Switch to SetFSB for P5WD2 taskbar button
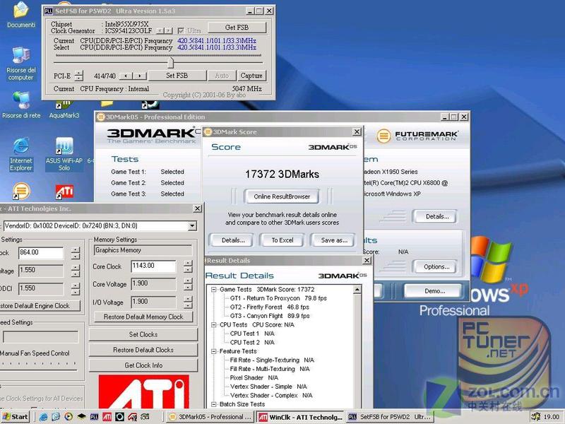Screen dimensions: 565x424 point(391,417)
